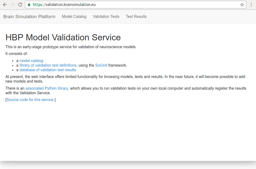Screen dimensions: 256x169
Task: Click the greyed-out forward arrow button
Action: (13, 5)
